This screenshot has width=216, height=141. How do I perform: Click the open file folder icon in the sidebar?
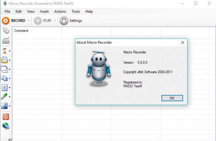tap(4, 60)
